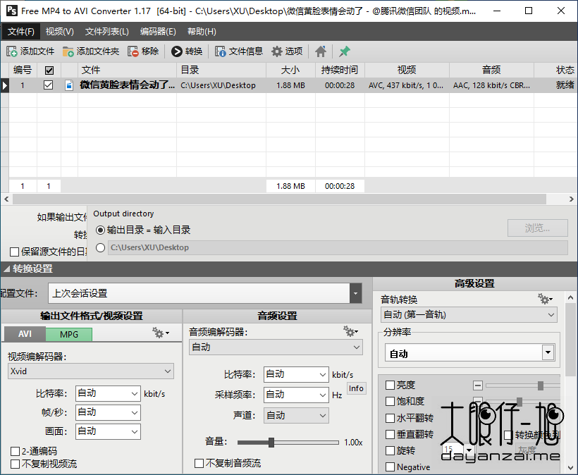Click the output path field C:\Users\XU\Desktop
The width and height of the screenshot is (578, 475).
pos(338,247)
